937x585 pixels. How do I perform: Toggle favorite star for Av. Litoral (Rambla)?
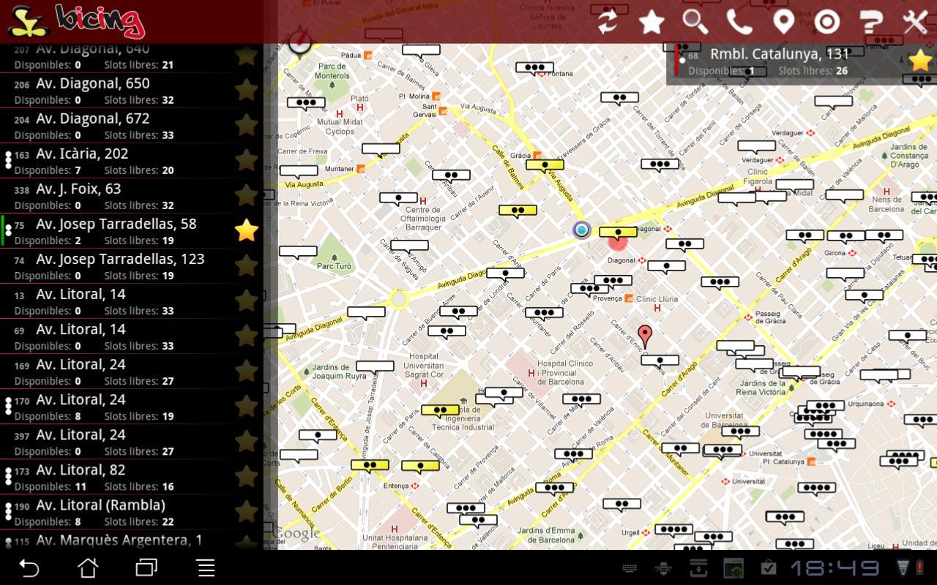247,511
